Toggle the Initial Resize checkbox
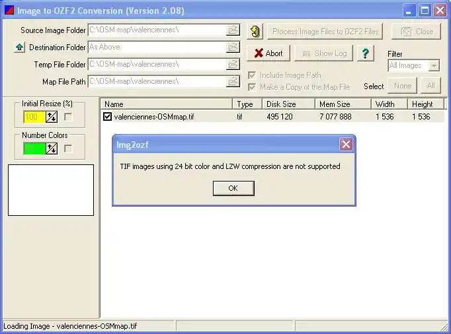Image resolution: width=451 pixels, height=334 pixels. (x=68, y=117)
